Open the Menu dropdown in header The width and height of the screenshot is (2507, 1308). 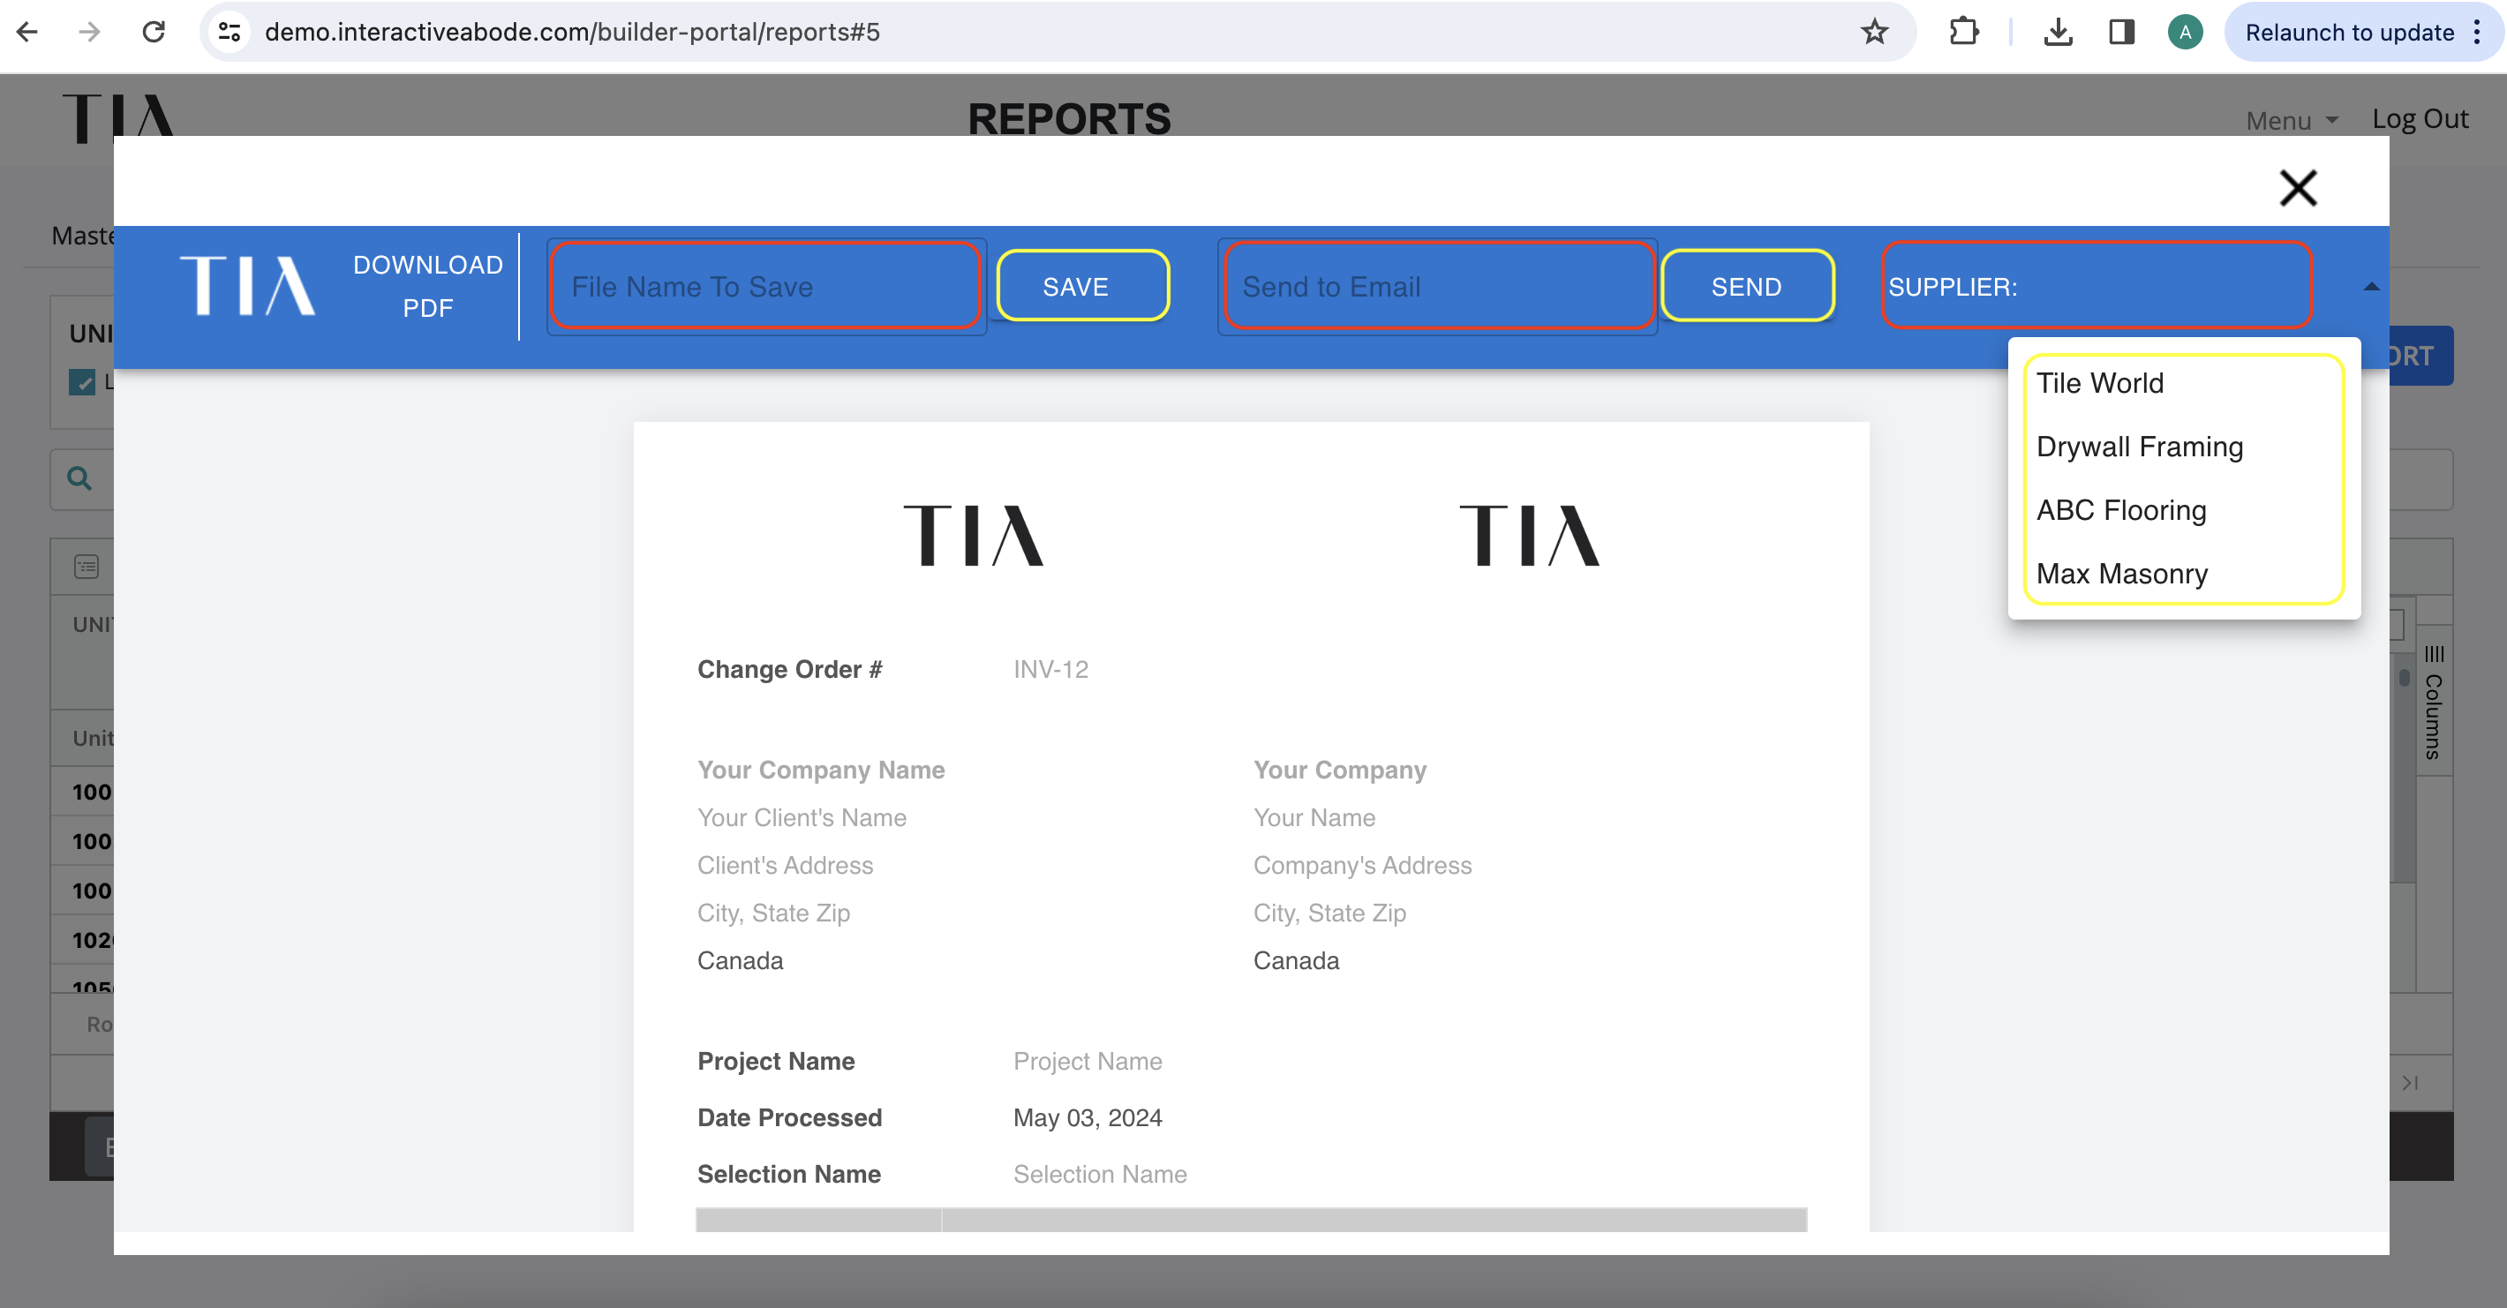pos(2291,120)
